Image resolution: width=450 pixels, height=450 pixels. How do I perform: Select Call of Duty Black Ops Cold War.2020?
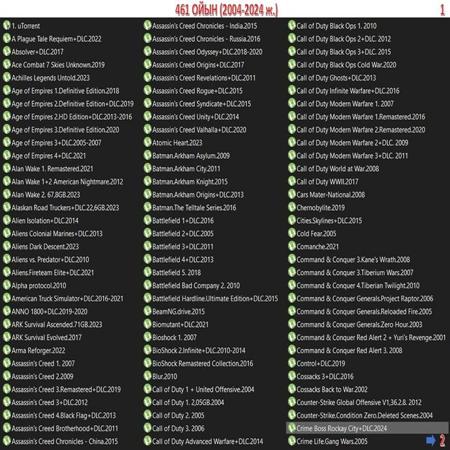346,64
